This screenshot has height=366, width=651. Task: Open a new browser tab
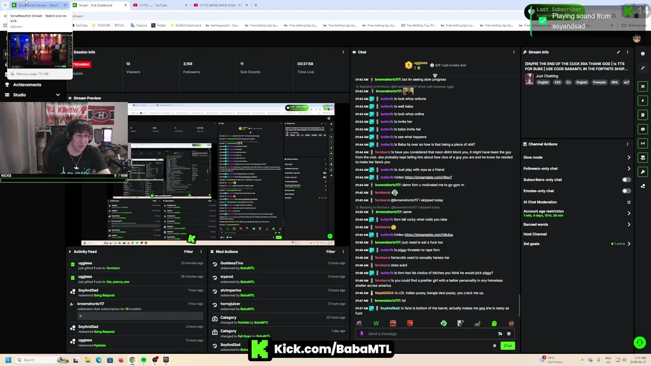point(256,5)
